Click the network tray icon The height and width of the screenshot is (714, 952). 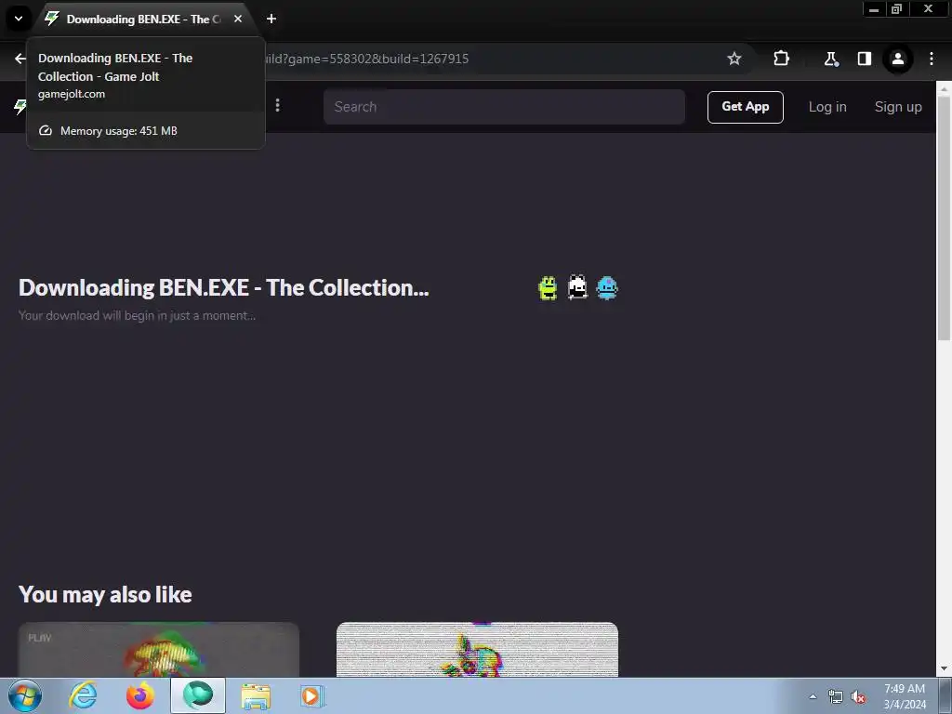[x=836, y=697]
